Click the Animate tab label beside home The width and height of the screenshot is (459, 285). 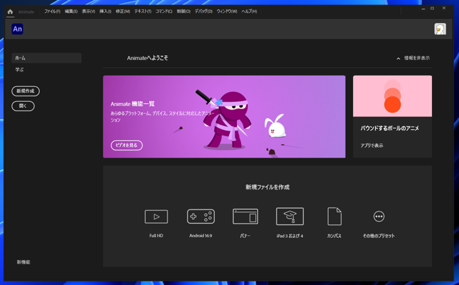click(26, 12)
